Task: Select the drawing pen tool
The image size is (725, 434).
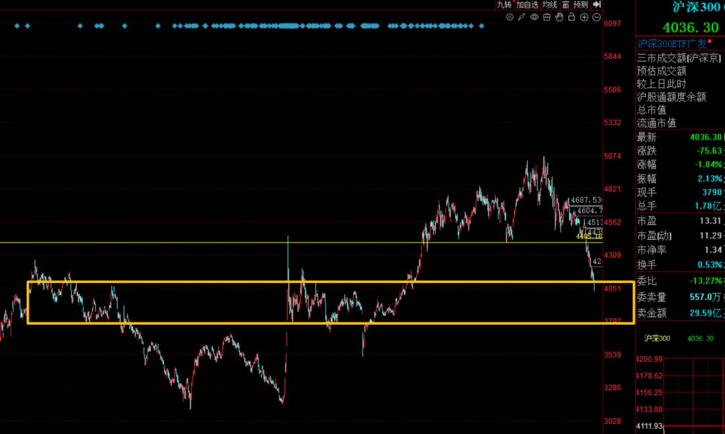Action: [x=522, y=17]
